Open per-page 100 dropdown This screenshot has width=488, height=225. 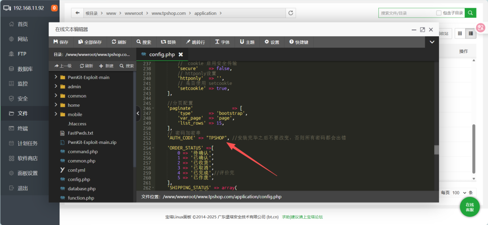[x=459, y=193]
